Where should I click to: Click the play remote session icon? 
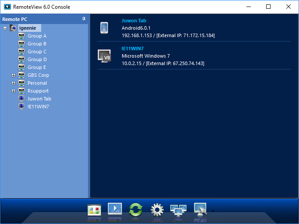coord(115,209)
